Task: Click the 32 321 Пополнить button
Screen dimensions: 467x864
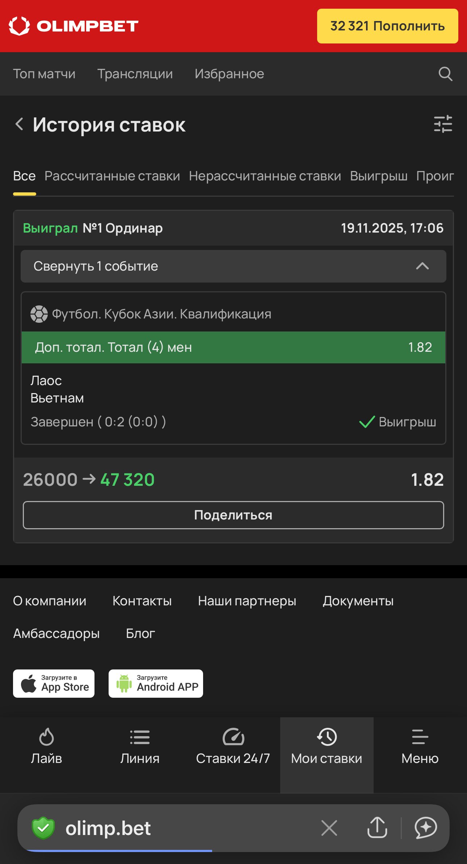Action: click(387, 26)
